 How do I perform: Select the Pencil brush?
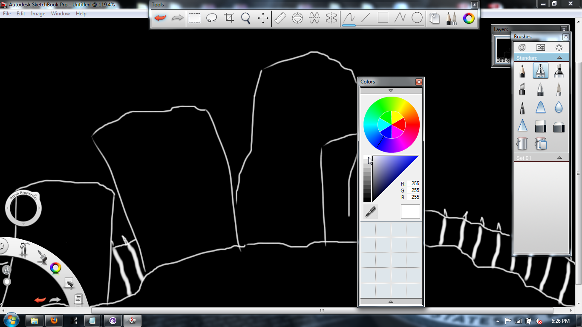[522, 71]
